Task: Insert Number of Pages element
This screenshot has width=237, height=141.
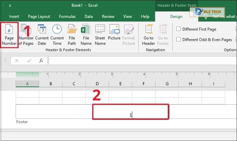Action: (26, 35)
